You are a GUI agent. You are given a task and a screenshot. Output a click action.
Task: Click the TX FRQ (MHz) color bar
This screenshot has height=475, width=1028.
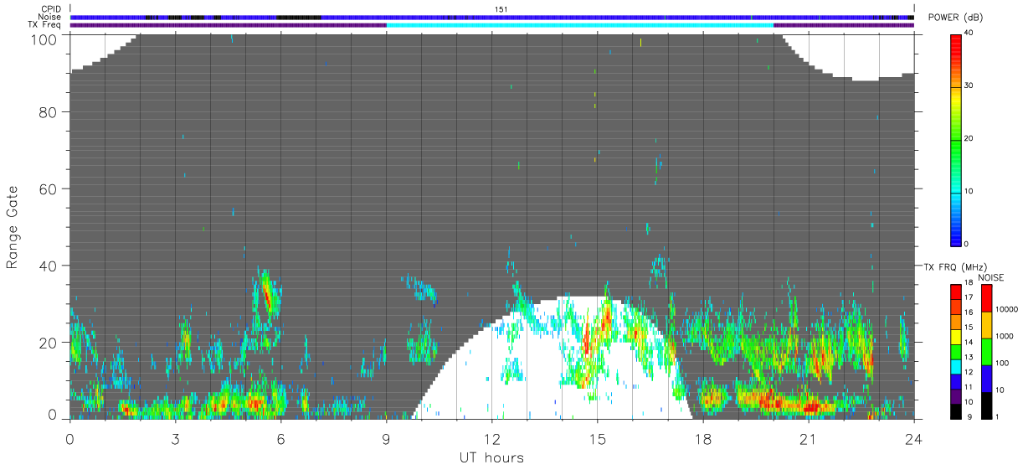pyautogui.click(x=956, y=351)
